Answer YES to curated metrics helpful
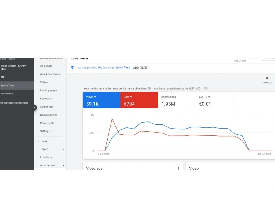This screenshot has height=206, width=275. click(198, 88)
